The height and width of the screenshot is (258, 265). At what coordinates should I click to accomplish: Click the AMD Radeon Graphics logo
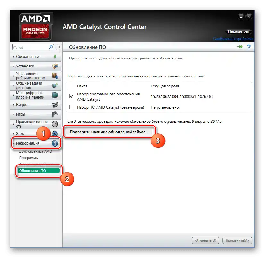pos(36,26)
